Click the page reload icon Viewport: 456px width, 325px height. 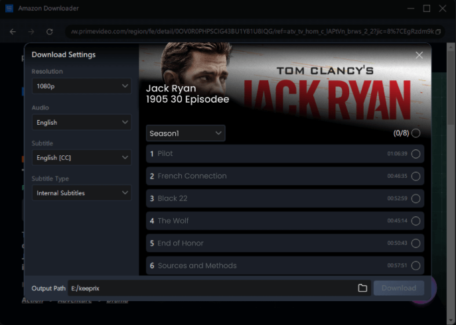(x=49, y=31)
